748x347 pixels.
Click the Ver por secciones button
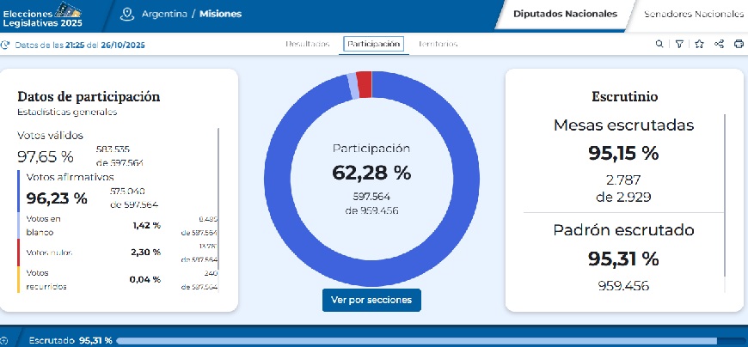[x=371, y=300]
